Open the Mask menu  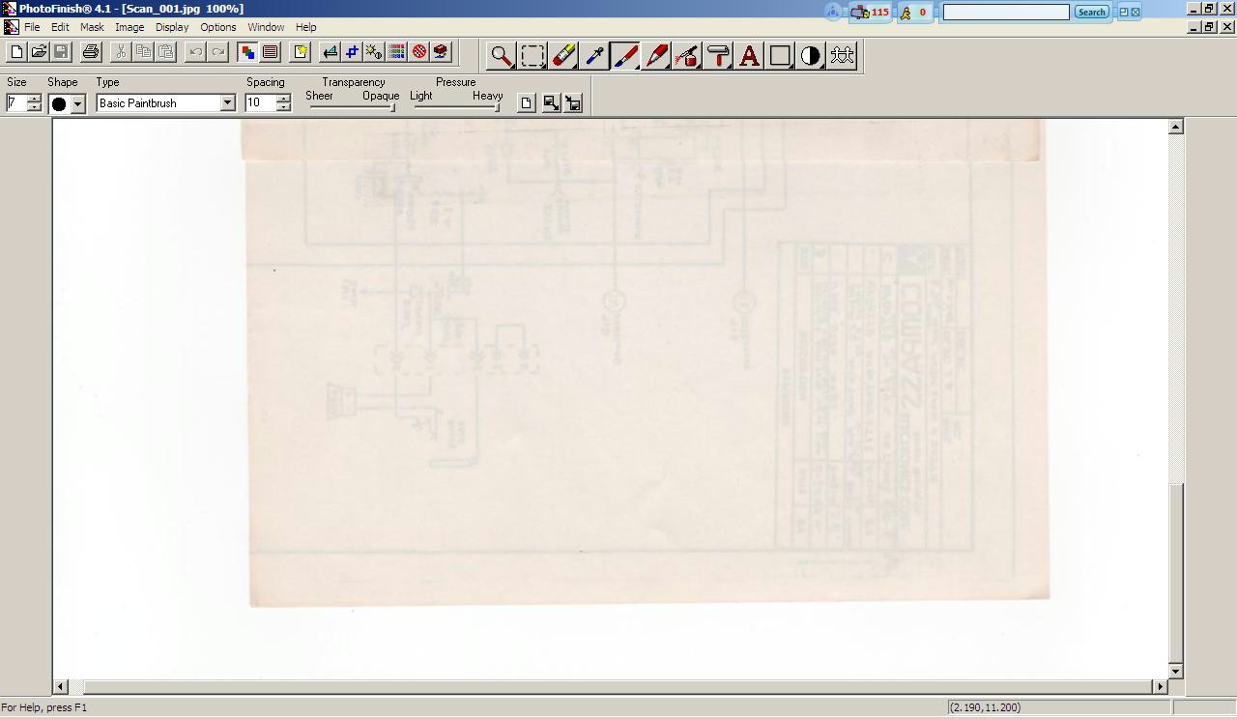[92, 27]
